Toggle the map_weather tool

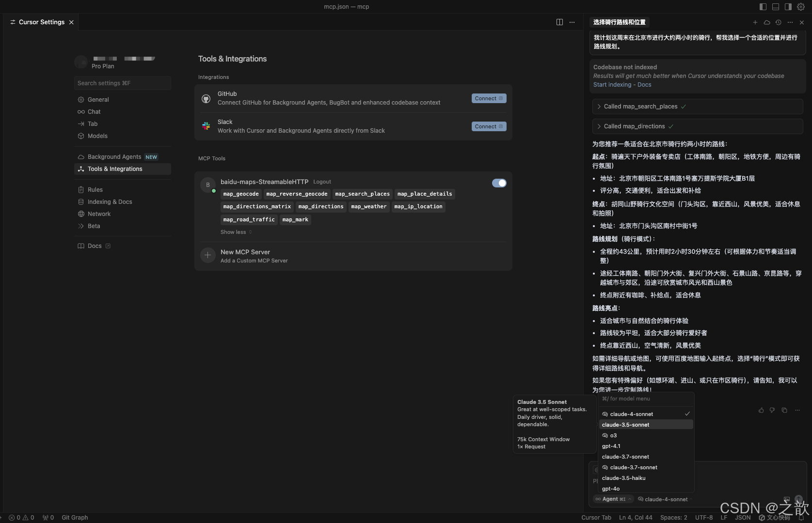pyautogui.click(x=369, y=207)
